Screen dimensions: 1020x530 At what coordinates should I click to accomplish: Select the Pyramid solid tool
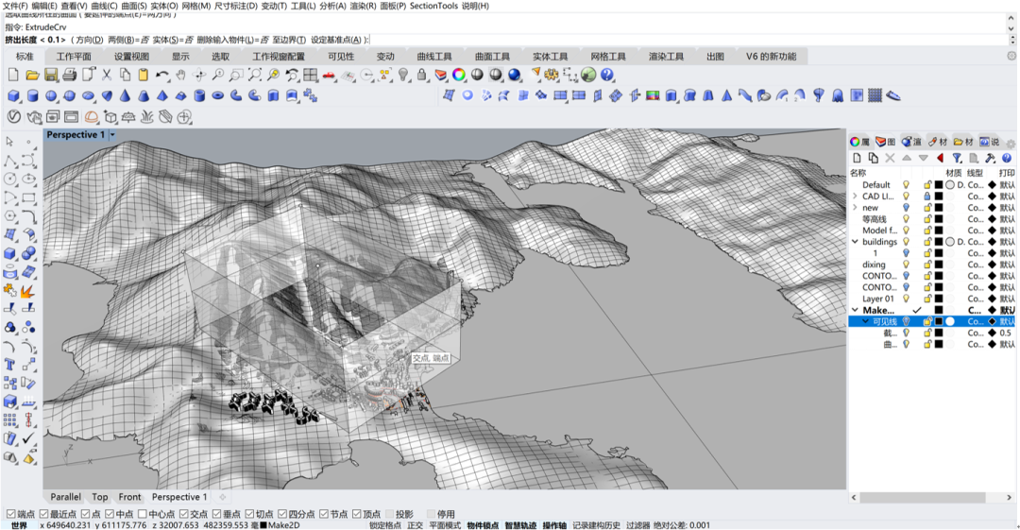tap(162, 96)
